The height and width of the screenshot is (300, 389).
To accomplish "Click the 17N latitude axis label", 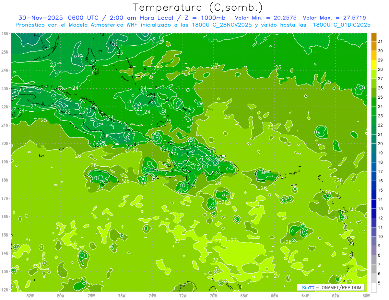I will pos(5,198).
